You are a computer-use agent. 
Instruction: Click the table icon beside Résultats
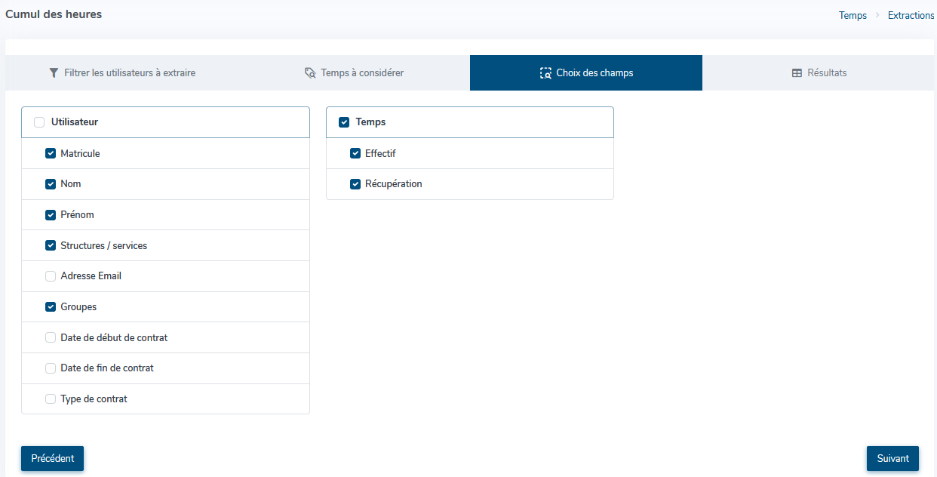[x=797, y=73]
